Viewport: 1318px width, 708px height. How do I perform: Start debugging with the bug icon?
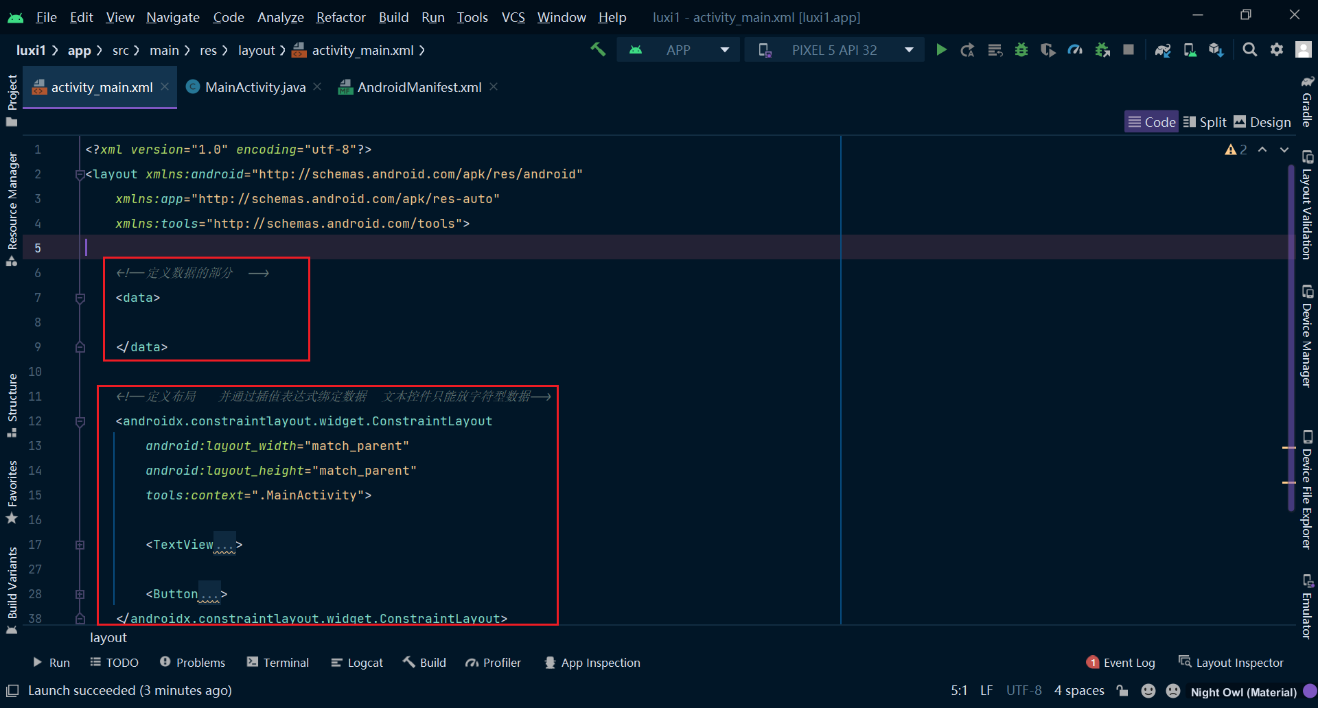click(x=1021, y=49)
